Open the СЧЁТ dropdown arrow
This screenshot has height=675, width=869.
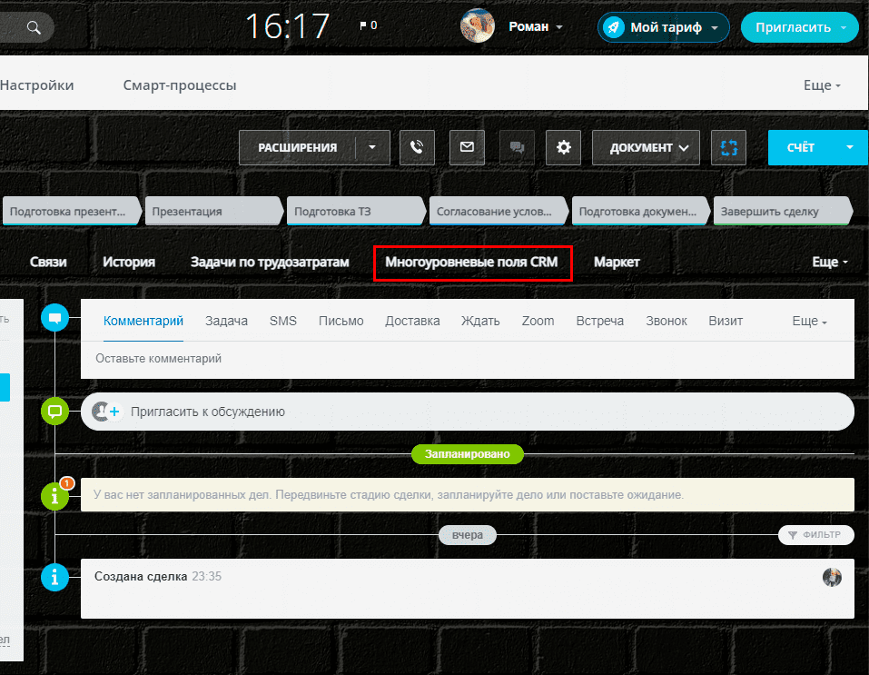[x=850, y=147]
